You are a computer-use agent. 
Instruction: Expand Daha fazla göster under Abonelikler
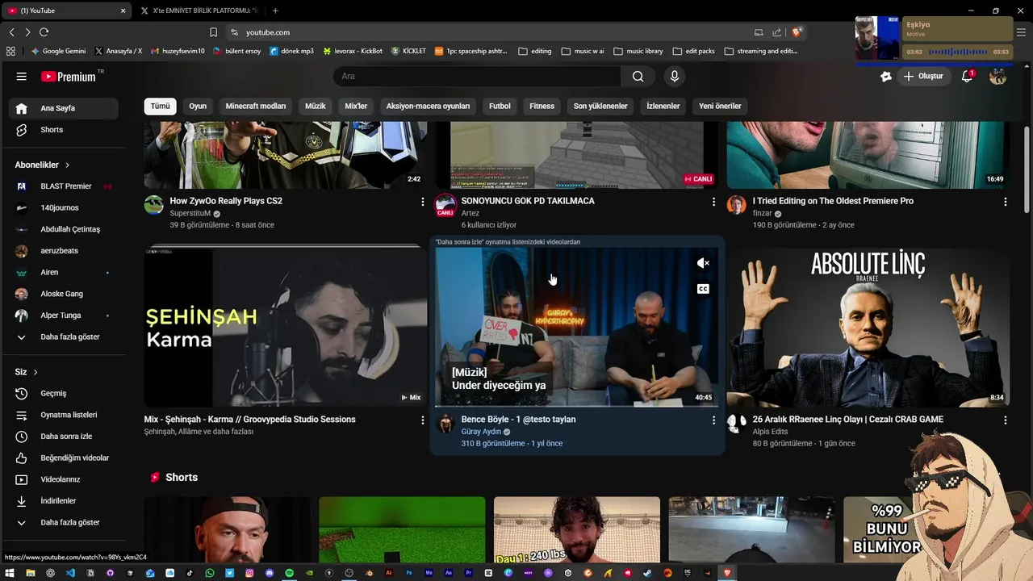[64, 337]
